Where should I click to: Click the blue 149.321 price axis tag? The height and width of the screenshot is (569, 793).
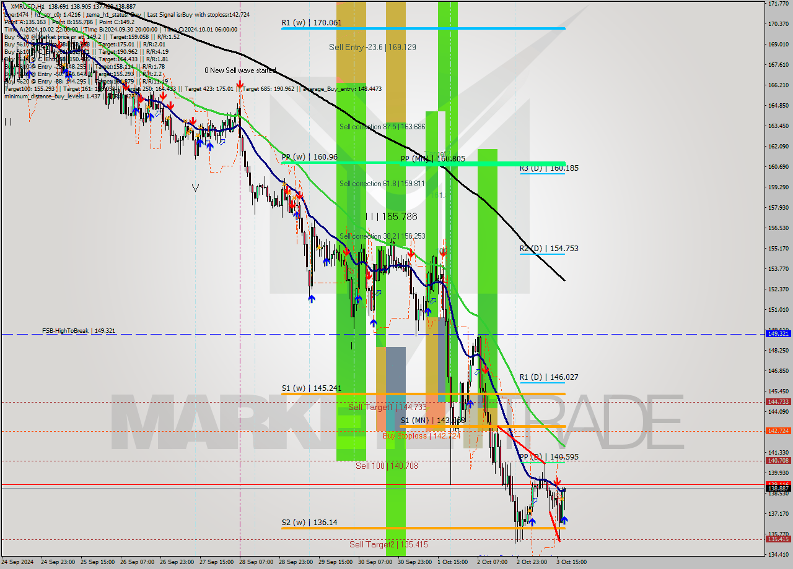[x=778, y=334]
